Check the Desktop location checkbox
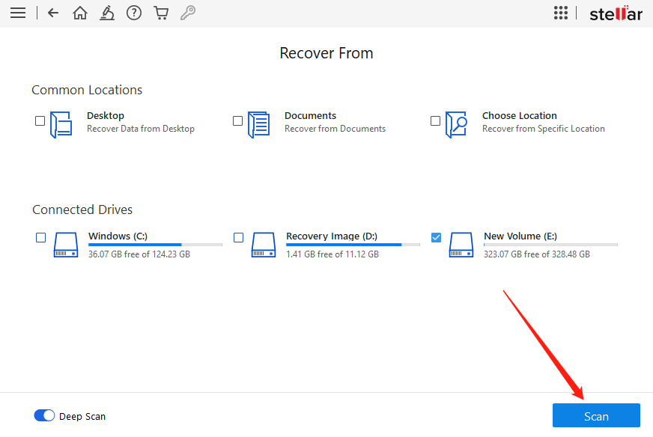653x437 pixels. [40, 120]
